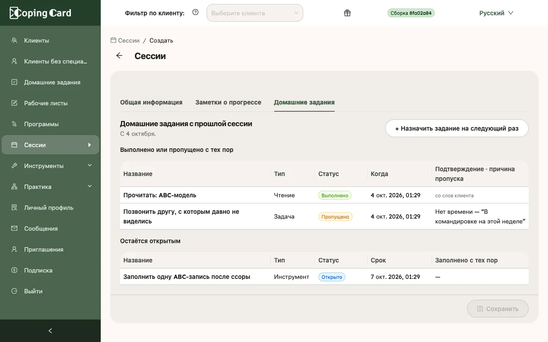Click the Домашние задания sidebar icon

[15, 82]
